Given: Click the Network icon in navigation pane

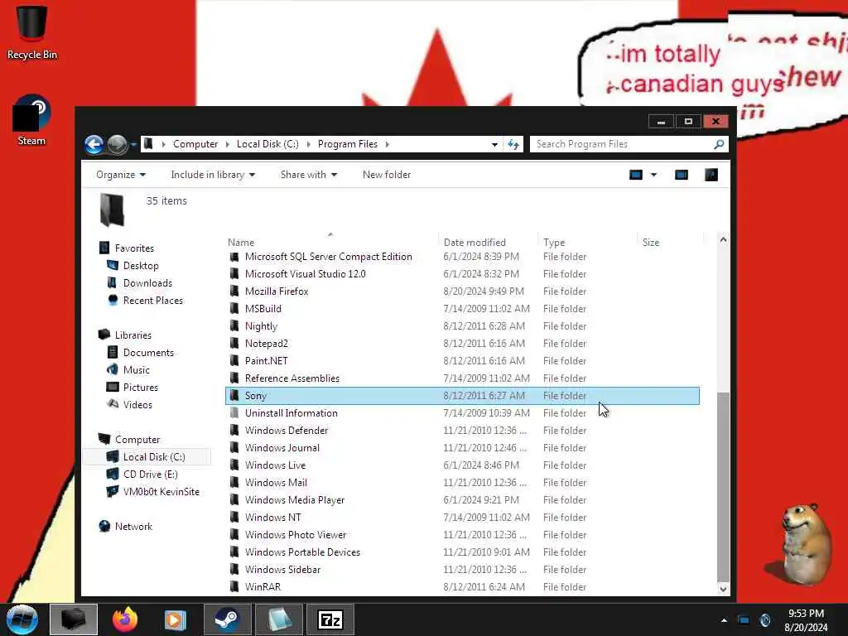Looking at the screenshot, I should [104, 526].
